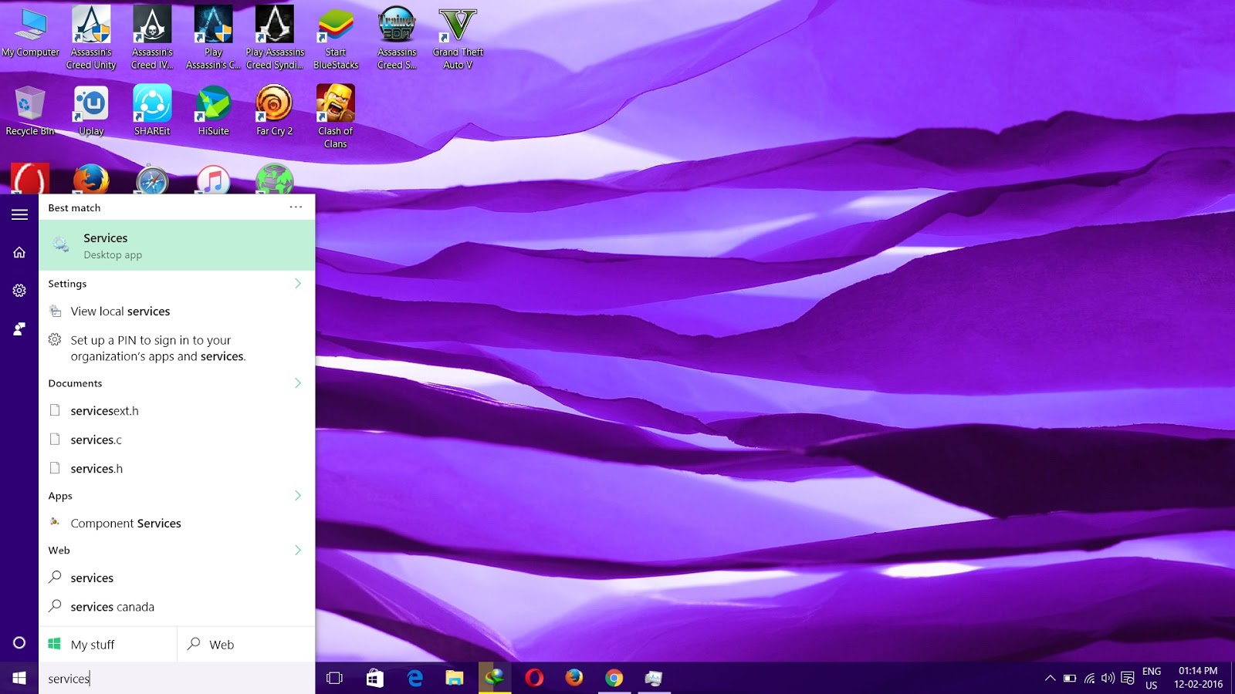
Task: Select the Grand Theft Auto V shortcut
Action: coord(458,37)
